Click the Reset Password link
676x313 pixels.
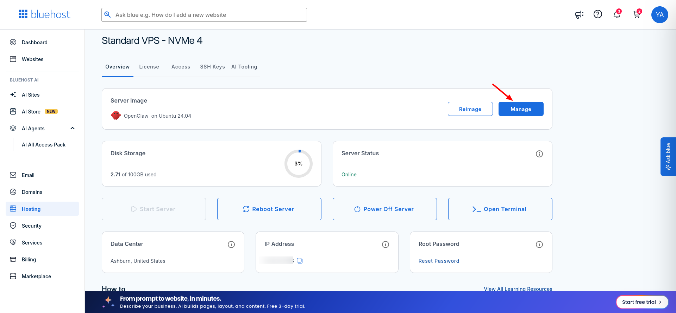click(x=439, y=261)
